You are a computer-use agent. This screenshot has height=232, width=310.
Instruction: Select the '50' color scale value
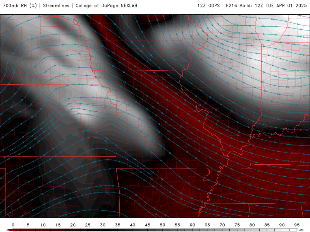point(162,225)
